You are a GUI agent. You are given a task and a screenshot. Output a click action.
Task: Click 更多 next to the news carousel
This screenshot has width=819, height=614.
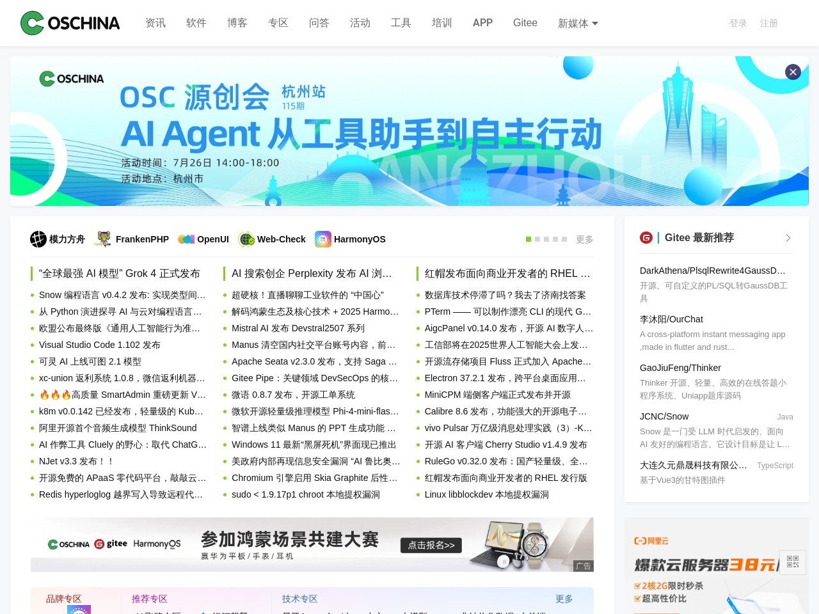pos(584,239)
